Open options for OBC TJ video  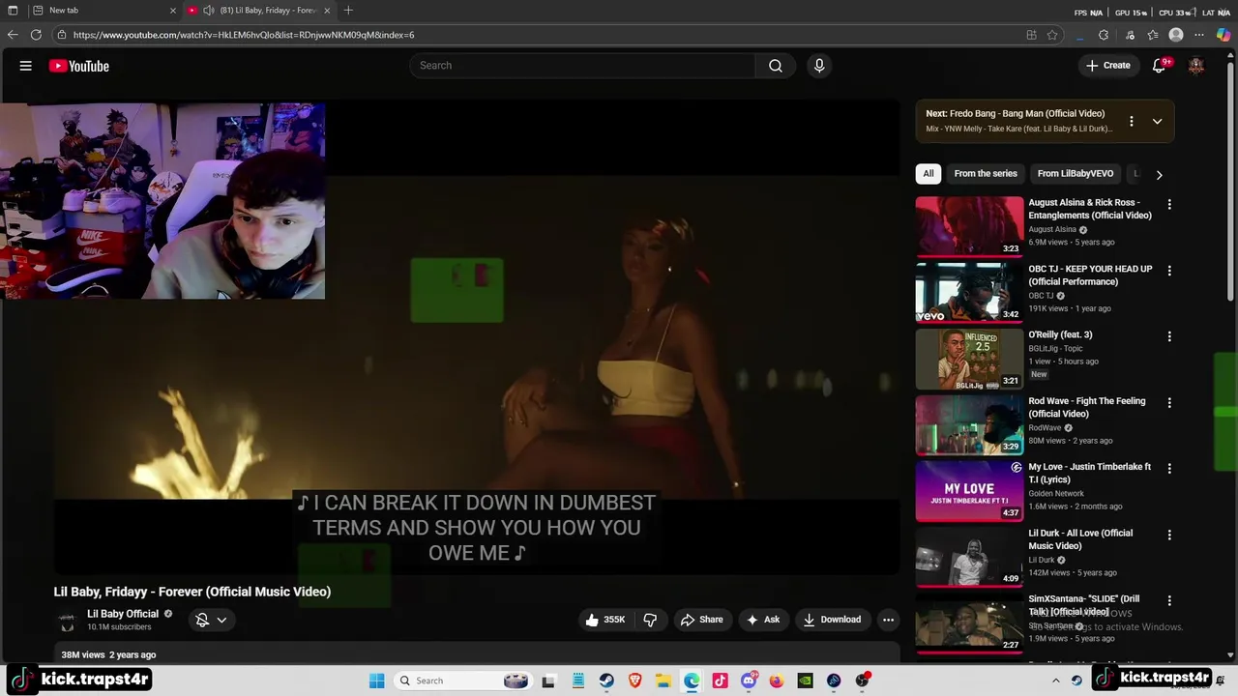[1169, 271]
